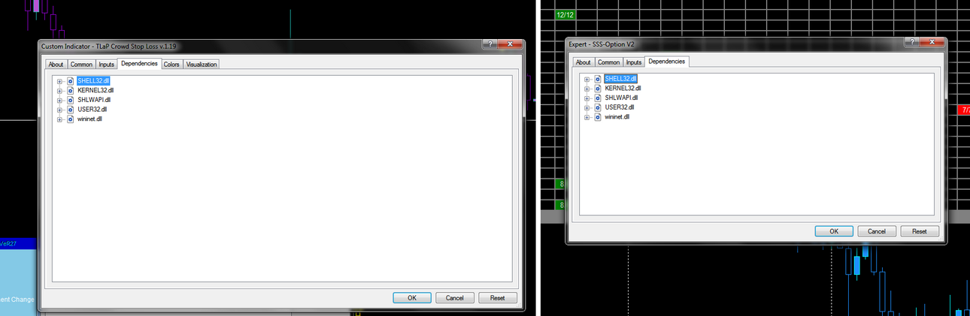Select KERNEL32.dll text in Expert dialog
Screen dimensions: 970x316
pyautogui.click(x=623, y=89)
